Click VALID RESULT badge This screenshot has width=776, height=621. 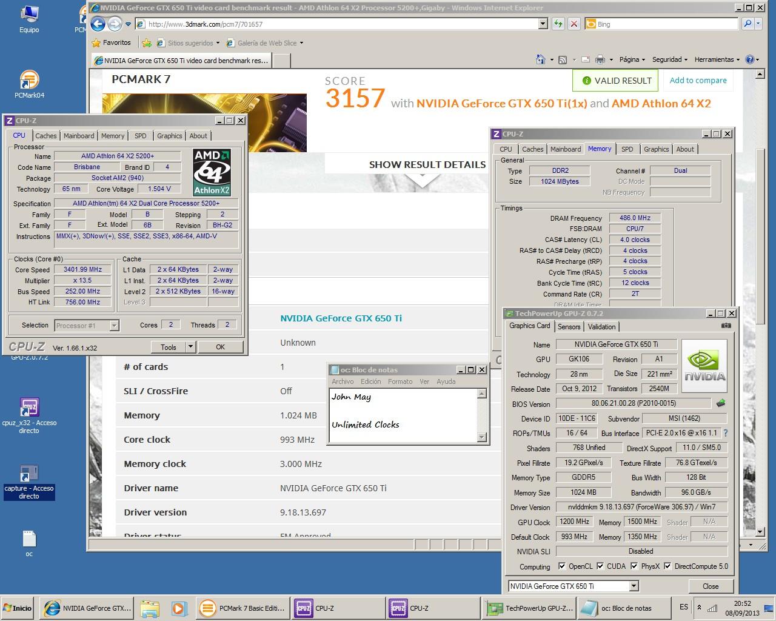[616, 80]
